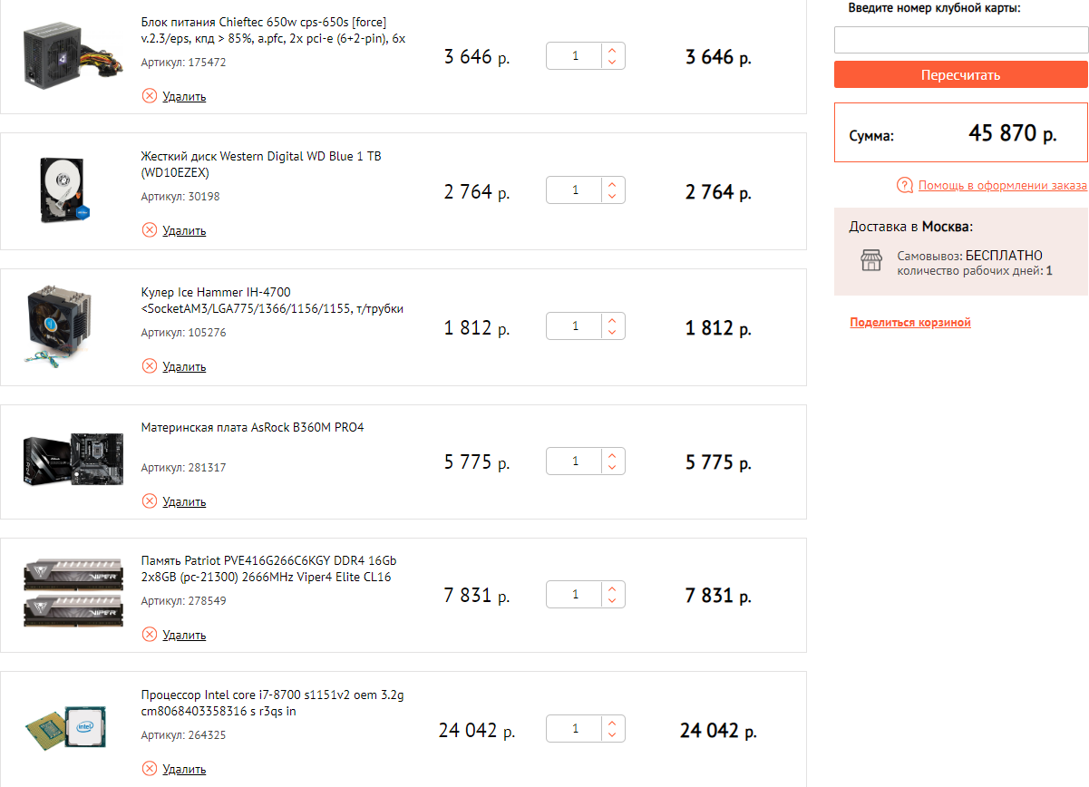
Task: Open Помощь в оформлении заказа link
Action: click(x=1002, y=186)
